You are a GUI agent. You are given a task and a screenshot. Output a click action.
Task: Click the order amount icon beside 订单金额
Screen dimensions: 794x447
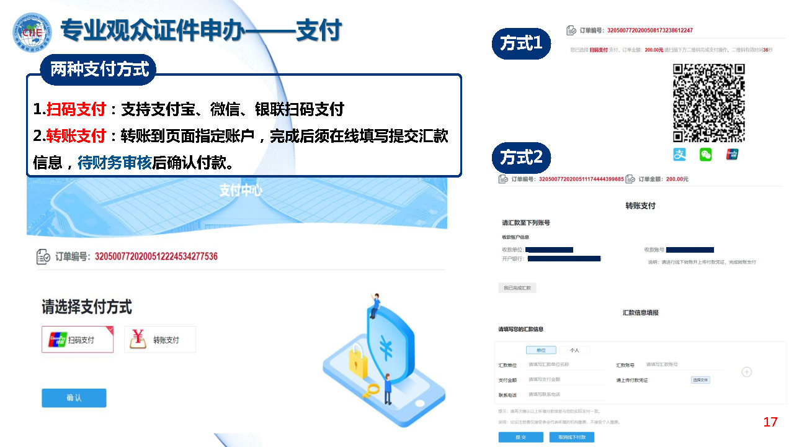click(x=630, y=179)
